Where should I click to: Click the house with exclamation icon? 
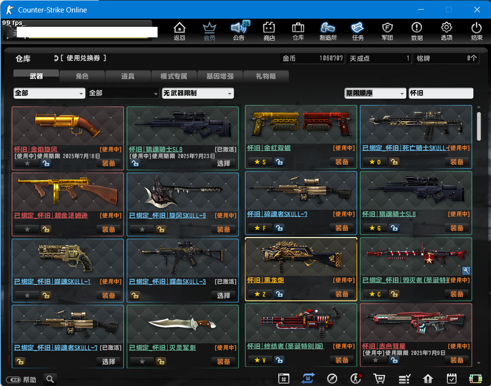pos(428,379)
